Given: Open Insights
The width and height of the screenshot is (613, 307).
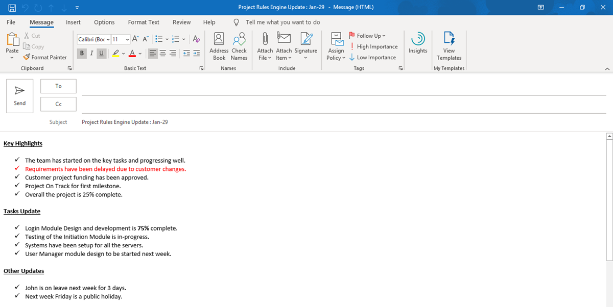Looking at the screenshot, I should 417,46.
